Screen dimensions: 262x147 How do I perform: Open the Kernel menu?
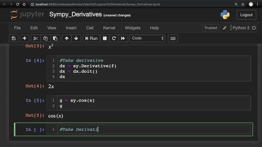tap(109, 28)
